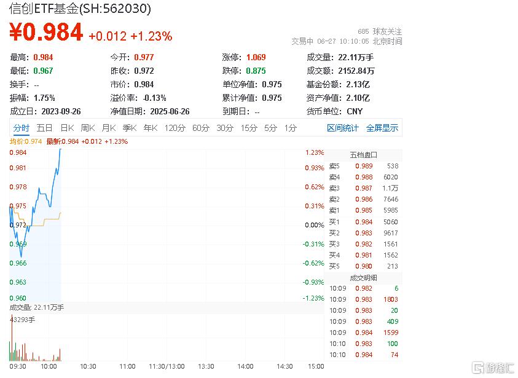Switch to the 15分 interval
This screenshot has height=378, width=518.
click(249, 128)
